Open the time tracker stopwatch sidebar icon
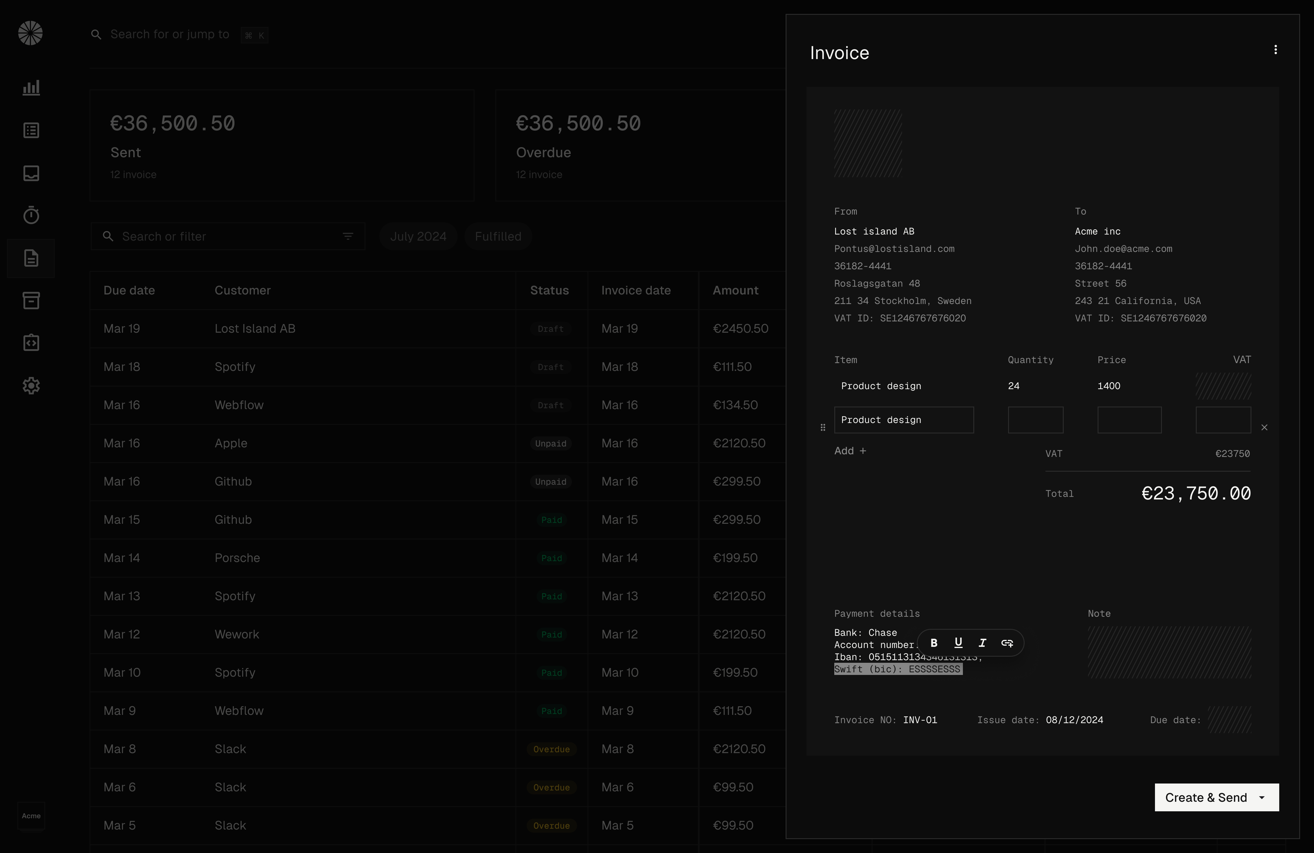The height and width of the screenshot is (853, 1314). [32, 215]
